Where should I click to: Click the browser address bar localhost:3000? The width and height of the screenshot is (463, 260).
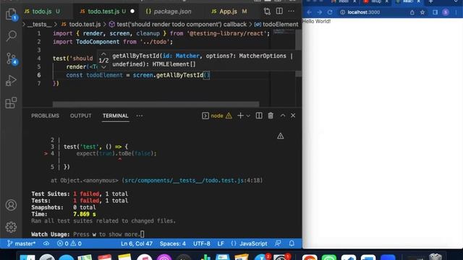tap(363, 12)
